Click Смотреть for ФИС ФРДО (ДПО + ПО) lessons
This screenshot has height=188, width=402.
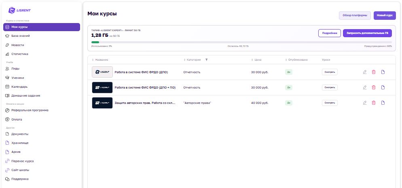pos(330,88)
